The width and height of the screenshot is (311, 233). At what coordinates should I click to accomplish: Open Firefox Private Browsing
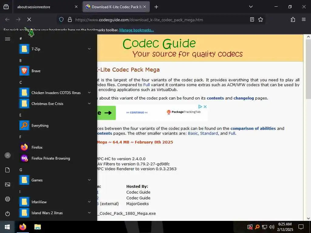[x=55, y=158]
